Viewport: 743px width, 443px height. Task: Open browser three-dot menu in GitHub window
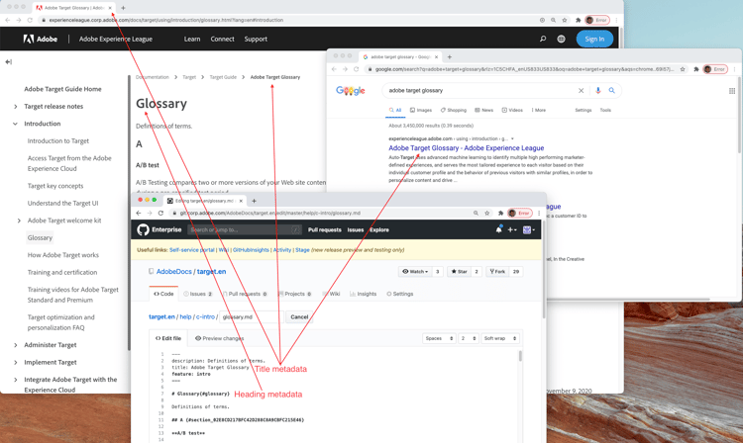539,214
